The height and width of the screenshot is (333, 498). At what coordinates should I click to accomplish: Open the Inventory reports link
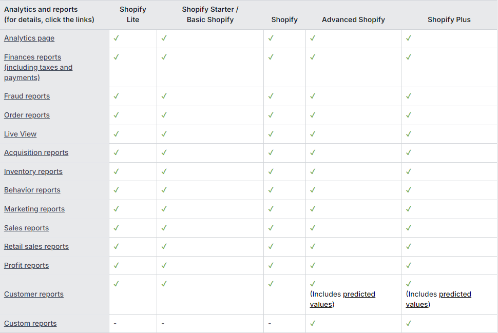pyautogui.click(x=33, y=171)
